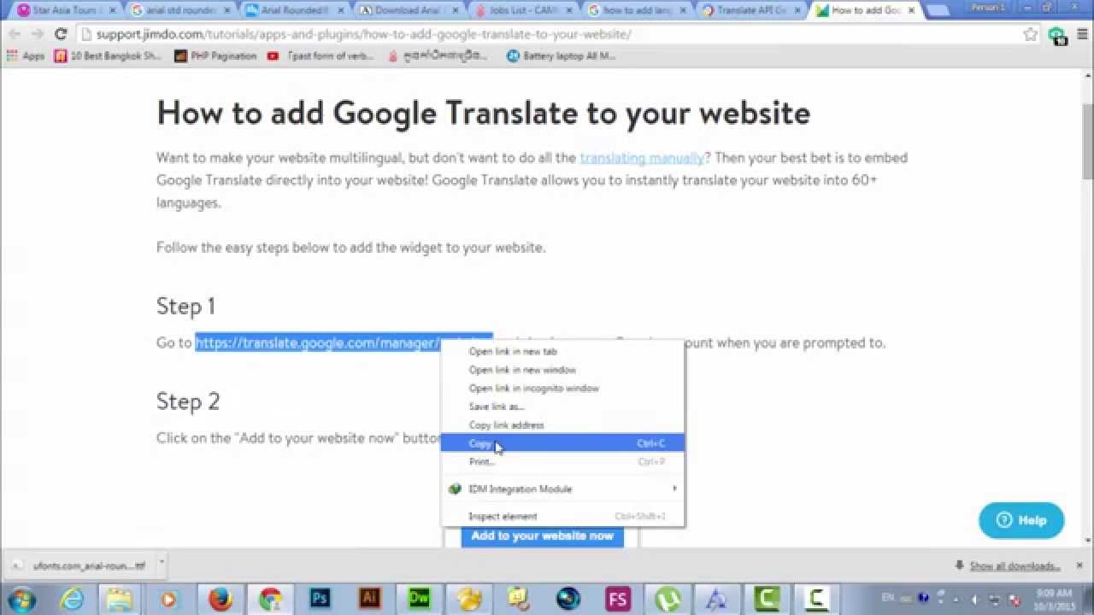Image resolution: width=1094 pixels, height=615 pixels.
Task: Open the Windows Start menu
Action: click(21, 598)
